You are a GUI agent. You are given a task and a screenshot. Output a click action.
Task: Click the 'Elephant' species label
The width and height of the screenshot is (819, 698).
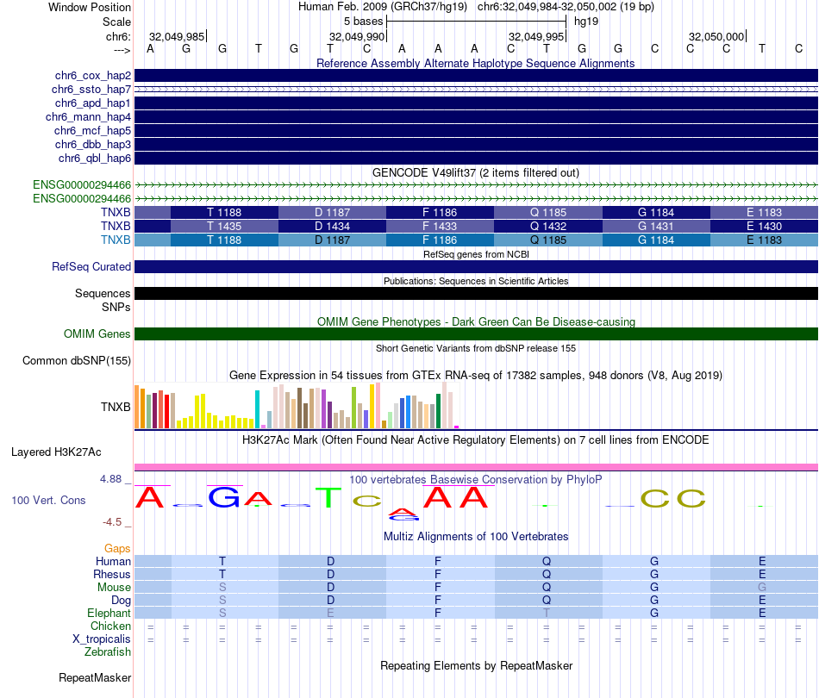click(109, 613)
